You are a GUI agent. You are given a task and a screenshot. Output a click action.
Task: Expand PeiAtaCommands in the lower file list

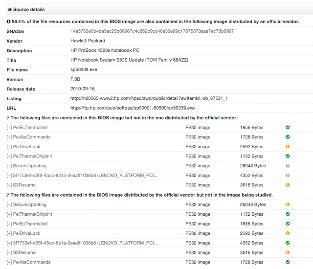coord(9,262)
